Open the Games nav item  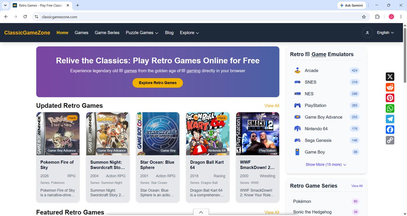point(81,33)
